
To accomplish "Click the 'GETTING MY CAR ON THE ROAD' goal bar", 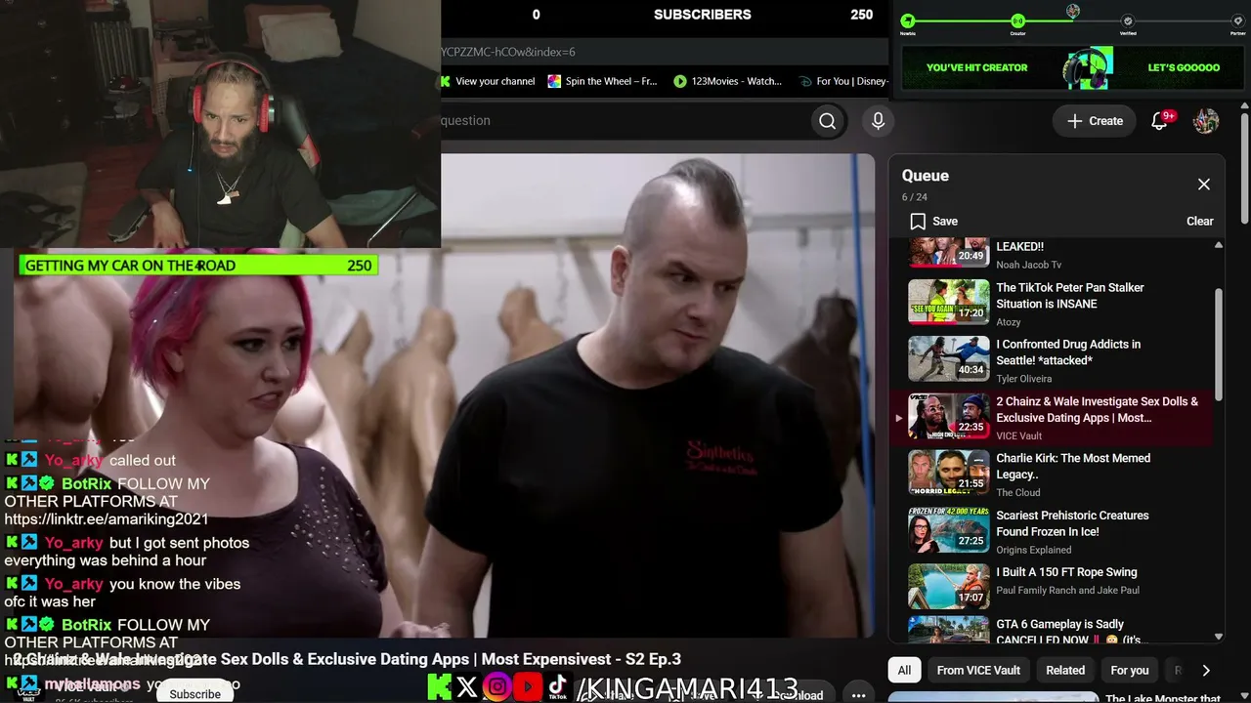I will [x=198, y=266].
